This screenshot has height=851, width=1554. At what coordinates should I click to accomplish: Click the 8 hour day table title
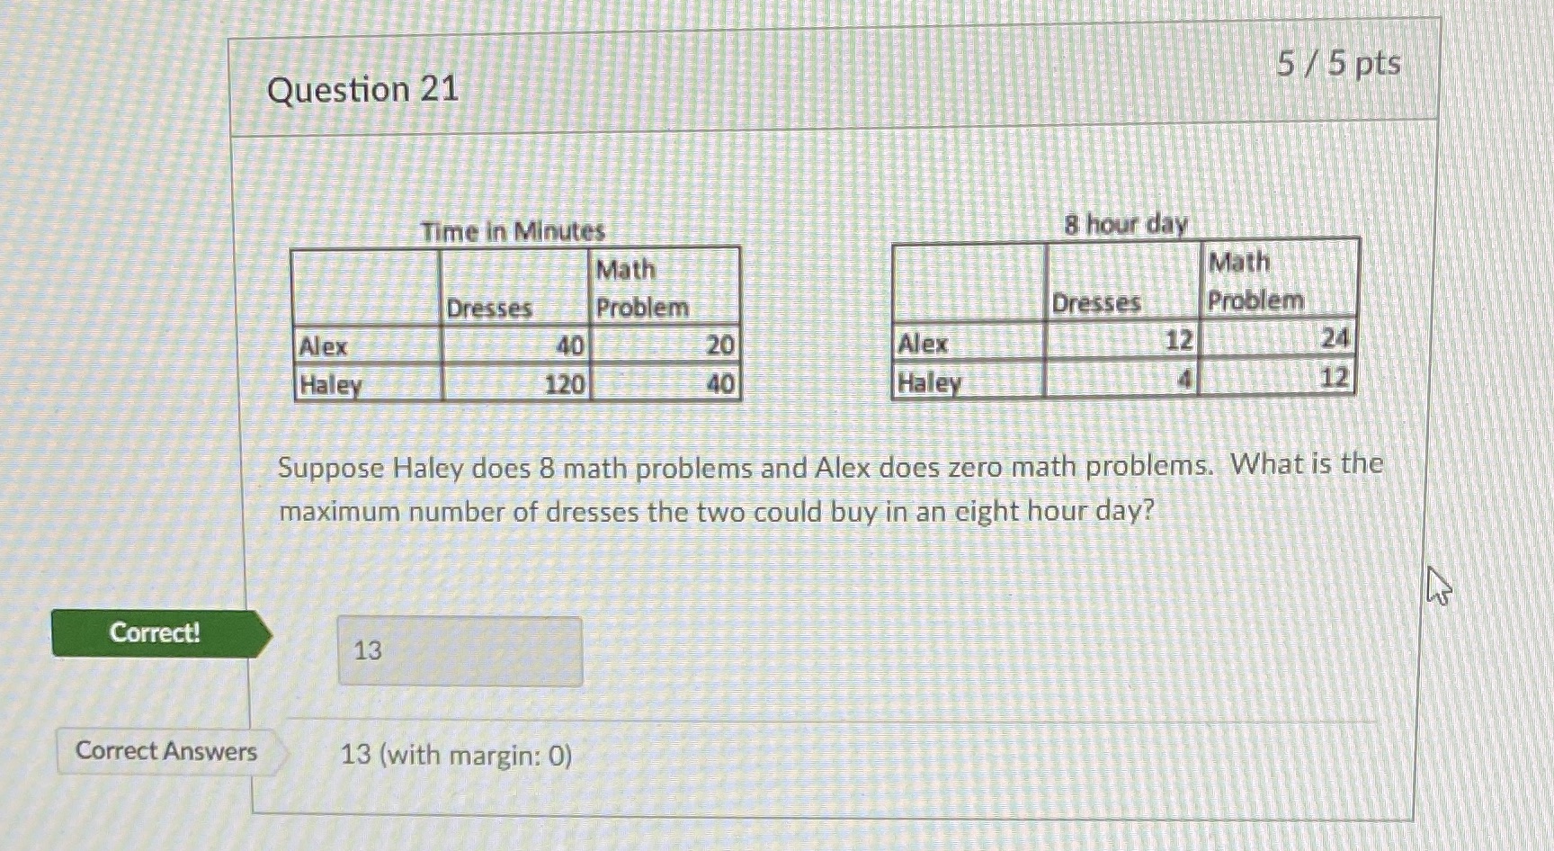coord(1124,223)
